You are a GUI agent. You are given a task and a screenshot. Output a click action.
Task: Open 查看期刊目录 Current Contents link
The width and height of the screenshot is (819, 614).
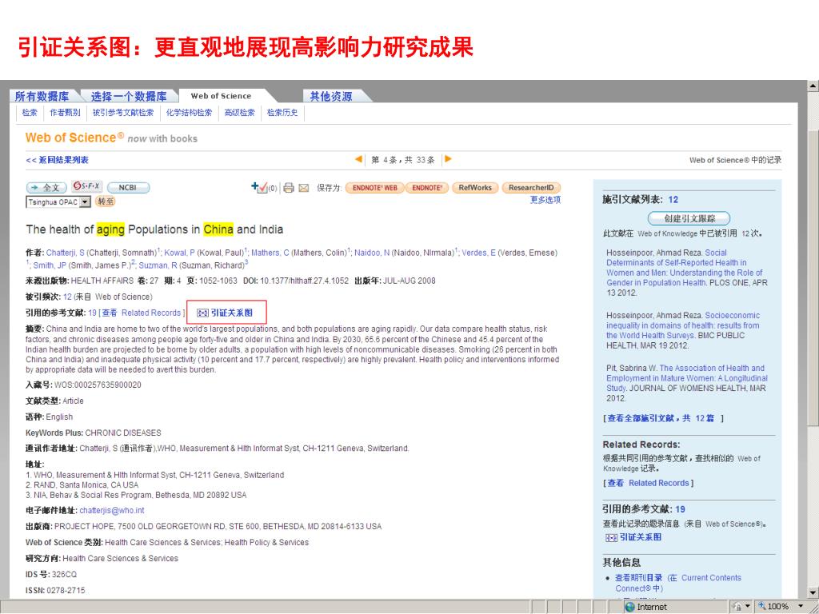click(x=678, y=583)
